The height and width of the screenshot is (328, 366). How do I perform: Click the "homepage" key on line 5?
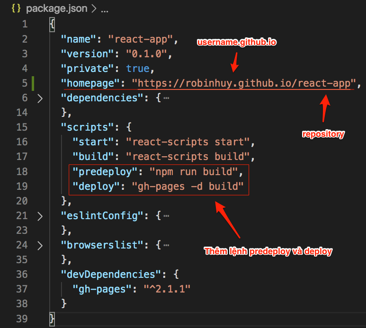90,83
